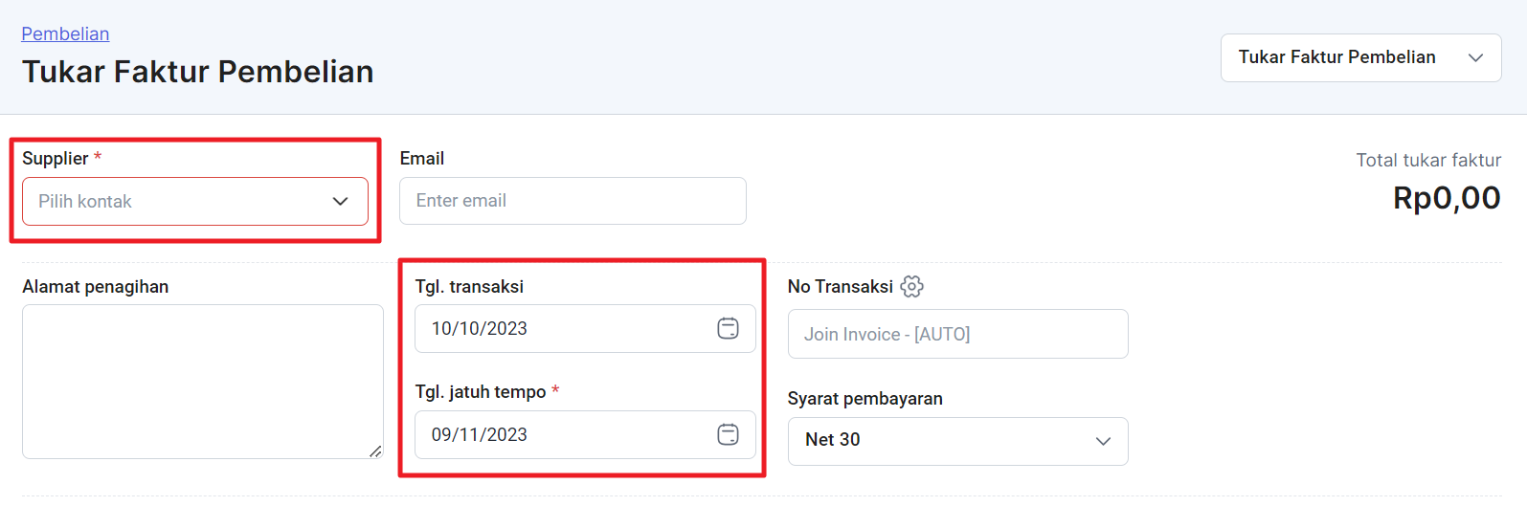
Task: Click the chevron in Supplier field
Action: (x=340, y=201)
